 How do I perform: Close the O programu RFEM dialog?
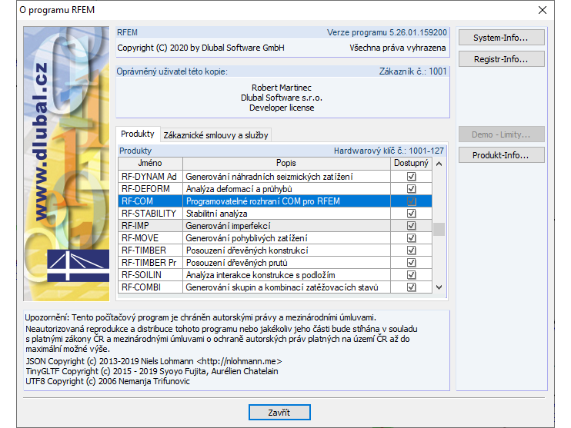(543, 10)
